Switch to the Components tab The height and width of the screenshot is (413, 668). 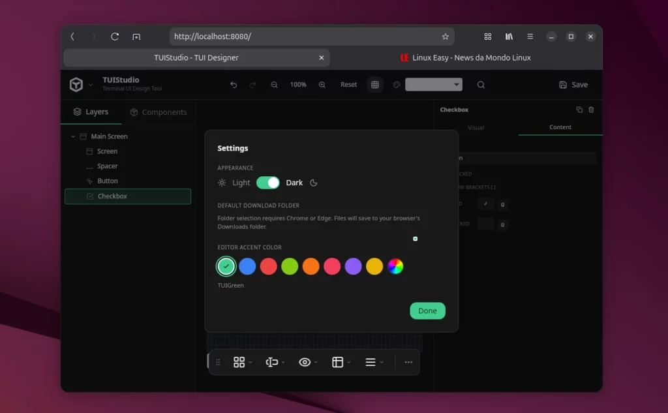coord(159,112)
